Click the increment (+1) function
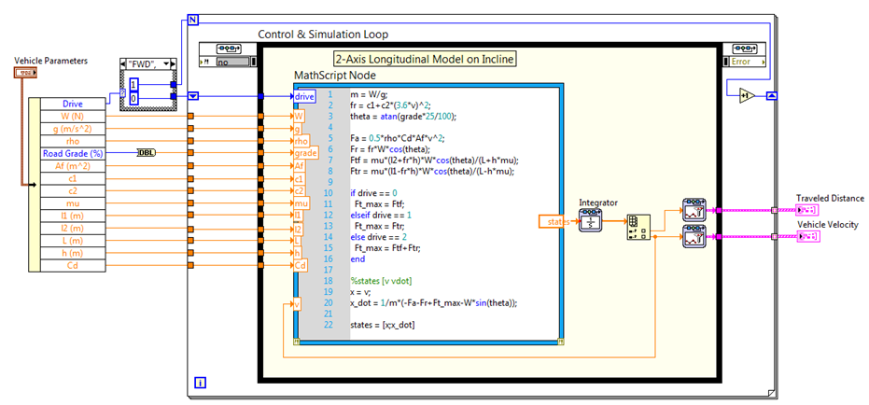869x405 pixels. pos(746,94)
